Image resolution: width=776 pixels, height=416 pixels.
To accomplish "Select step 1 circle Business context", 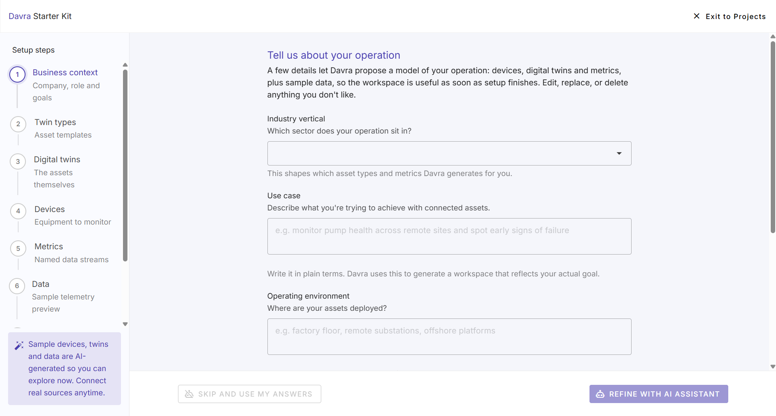I will [17, 74].
